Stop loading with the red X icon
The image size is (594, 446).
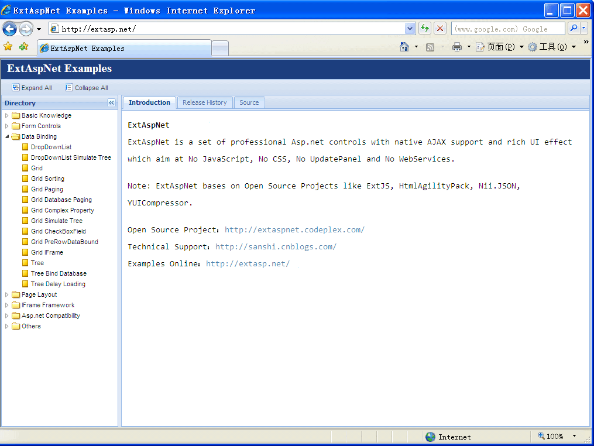pos(440,29)
